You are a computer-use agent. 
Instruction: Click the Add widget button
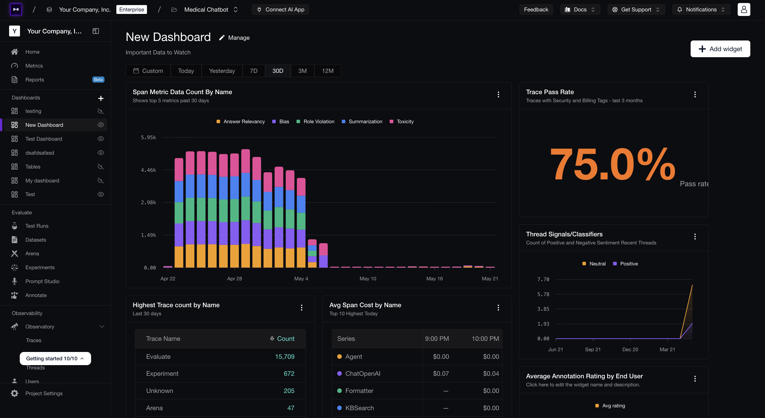point(720,49)
